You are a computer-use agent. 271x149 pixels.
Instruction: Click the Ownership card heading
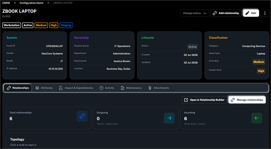(81, 38)
